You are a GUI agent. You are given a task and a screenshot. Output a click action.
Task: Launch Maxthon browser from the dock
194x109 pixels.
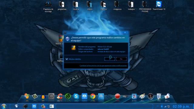[x=84, y=96]
